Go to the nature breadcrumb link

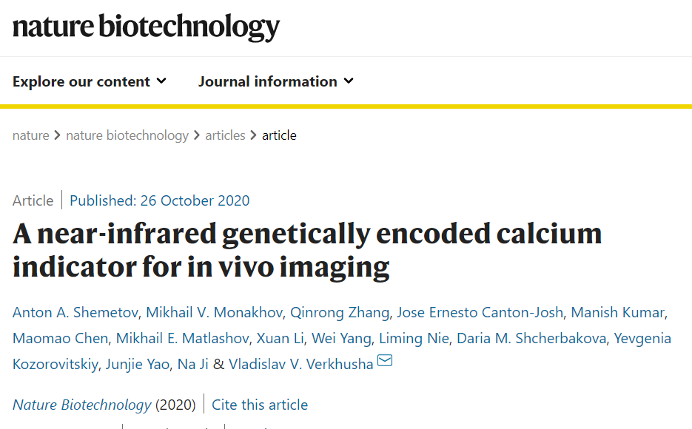coord(30,135)
